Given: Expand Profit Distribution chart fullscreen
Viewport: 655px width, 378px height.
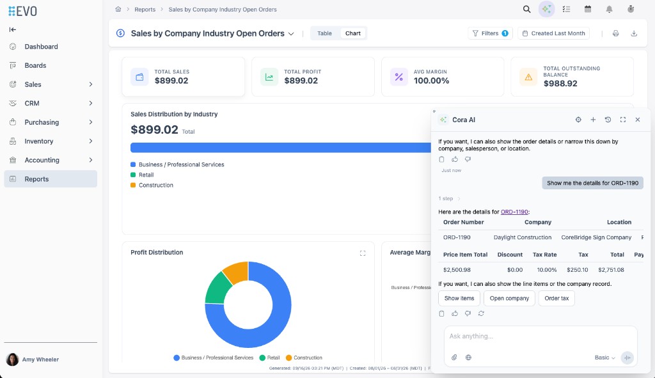Looking at the screenshot, I should tap(363, 253).
